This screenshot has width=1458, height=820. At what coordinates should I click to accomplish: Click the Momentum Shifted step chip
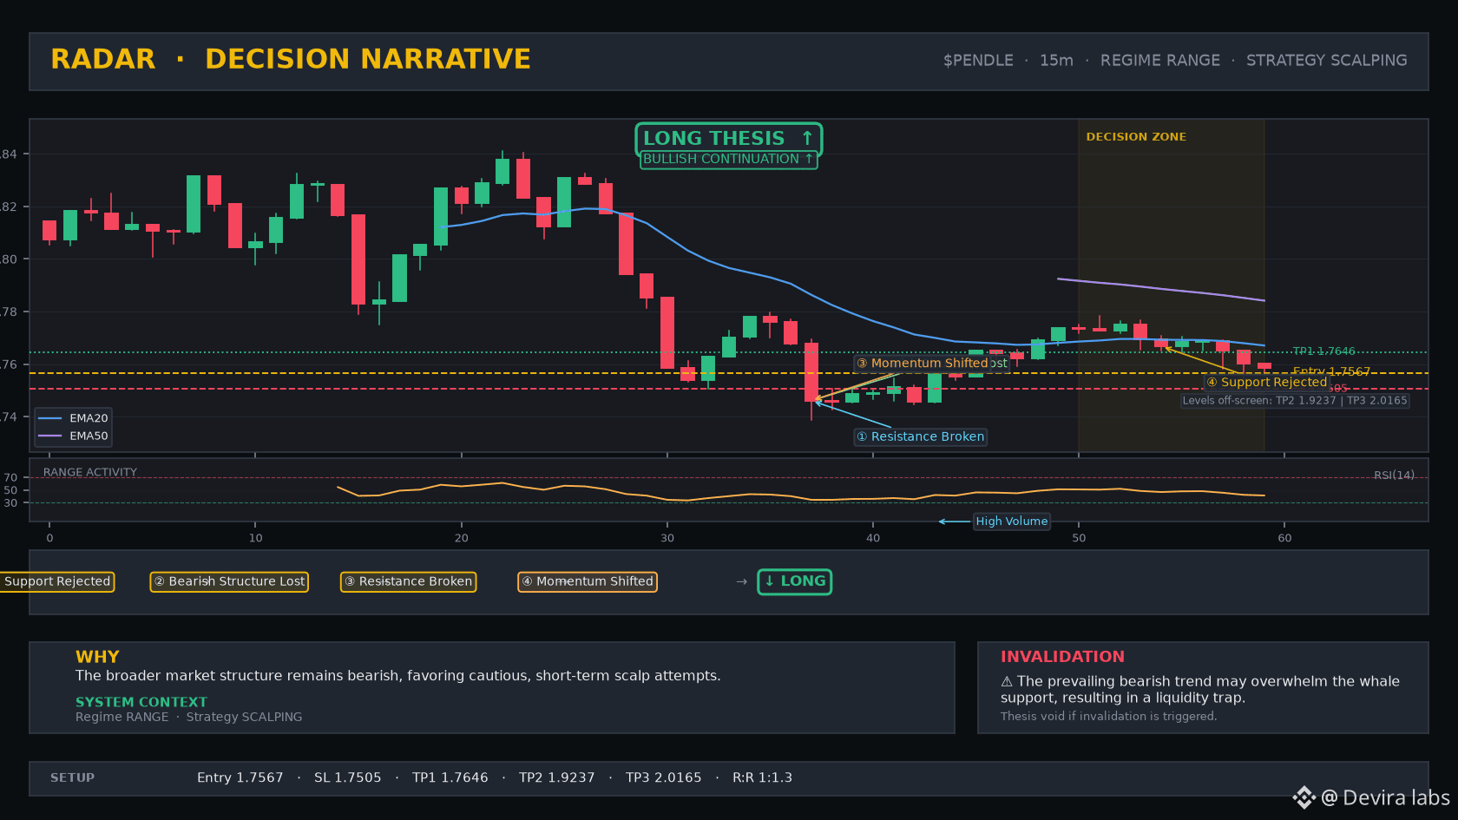click(x=588, y=581)
